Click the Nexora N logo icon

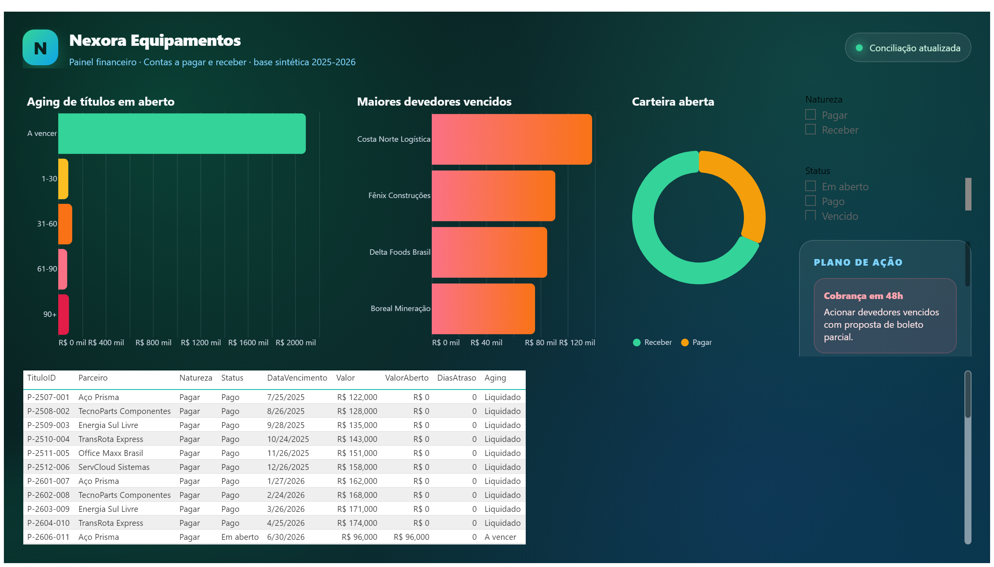point(40,47)
